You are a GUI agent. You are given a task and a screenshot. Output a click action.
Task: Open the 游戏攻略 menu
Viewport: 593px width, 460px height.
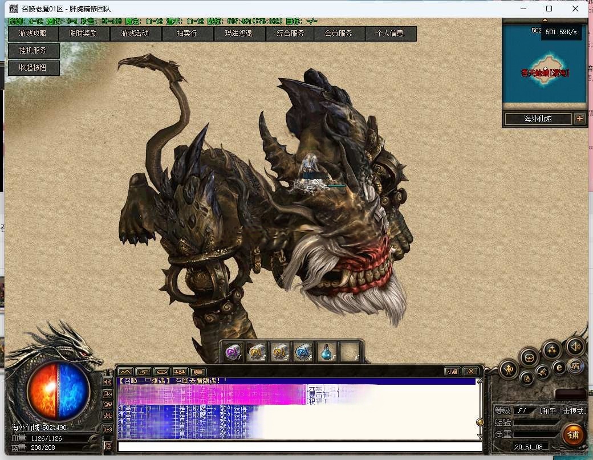coord(33,33)
